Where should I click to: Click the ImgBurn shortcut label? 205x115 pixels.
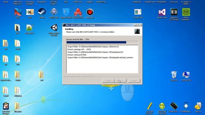tap(90, 2)
